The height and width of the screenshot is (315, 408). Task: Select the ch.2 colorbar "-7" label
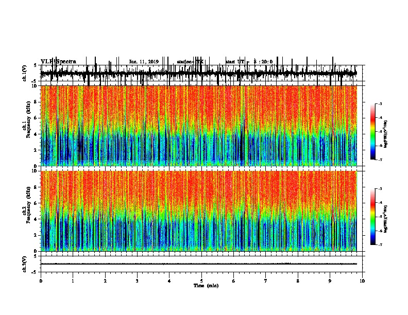point(380,245)
